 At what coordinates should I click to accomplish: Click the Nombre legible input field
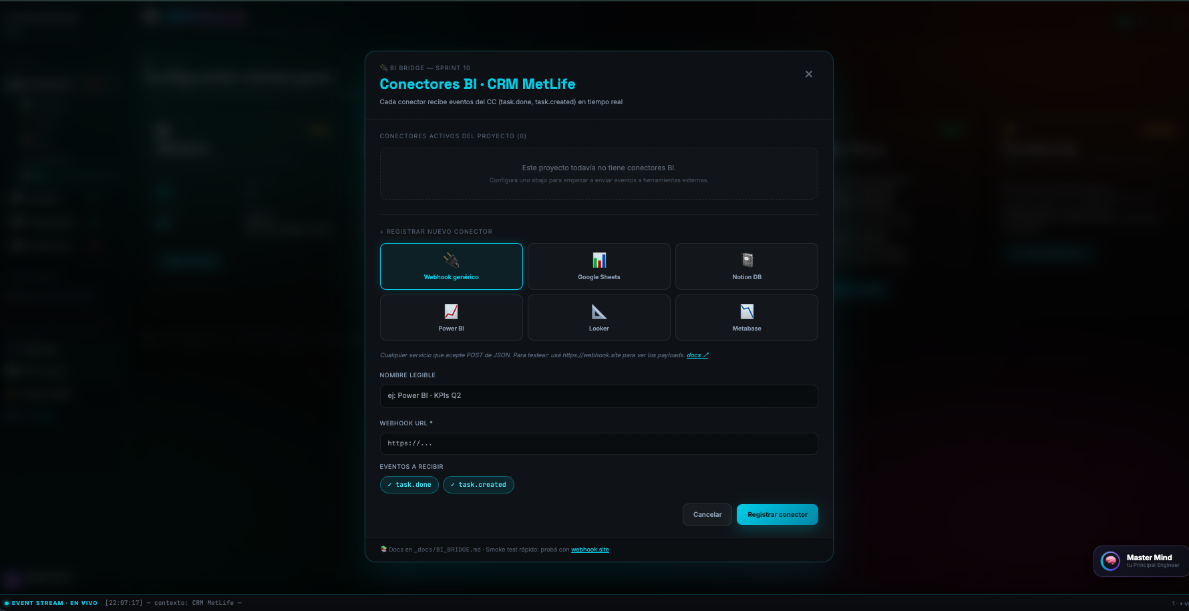(x=599, y=396)
